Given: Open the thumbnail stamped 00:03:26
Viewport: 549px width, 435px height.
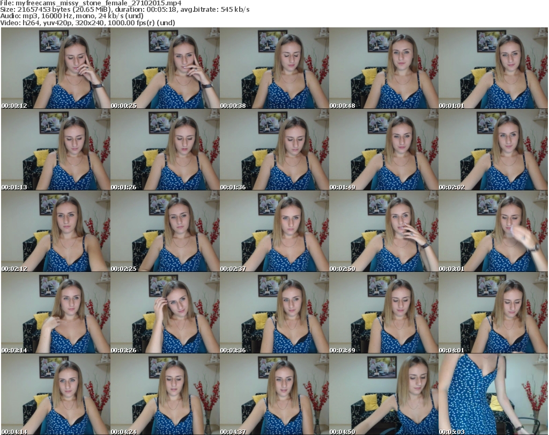Looking at the screenshot, I should click(x=165, y=313).
